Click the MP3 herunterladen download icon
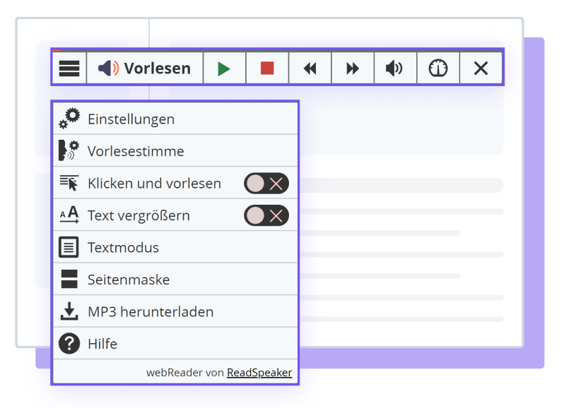The height and width of the screenshot is (408, 571). tap(69, 311)
